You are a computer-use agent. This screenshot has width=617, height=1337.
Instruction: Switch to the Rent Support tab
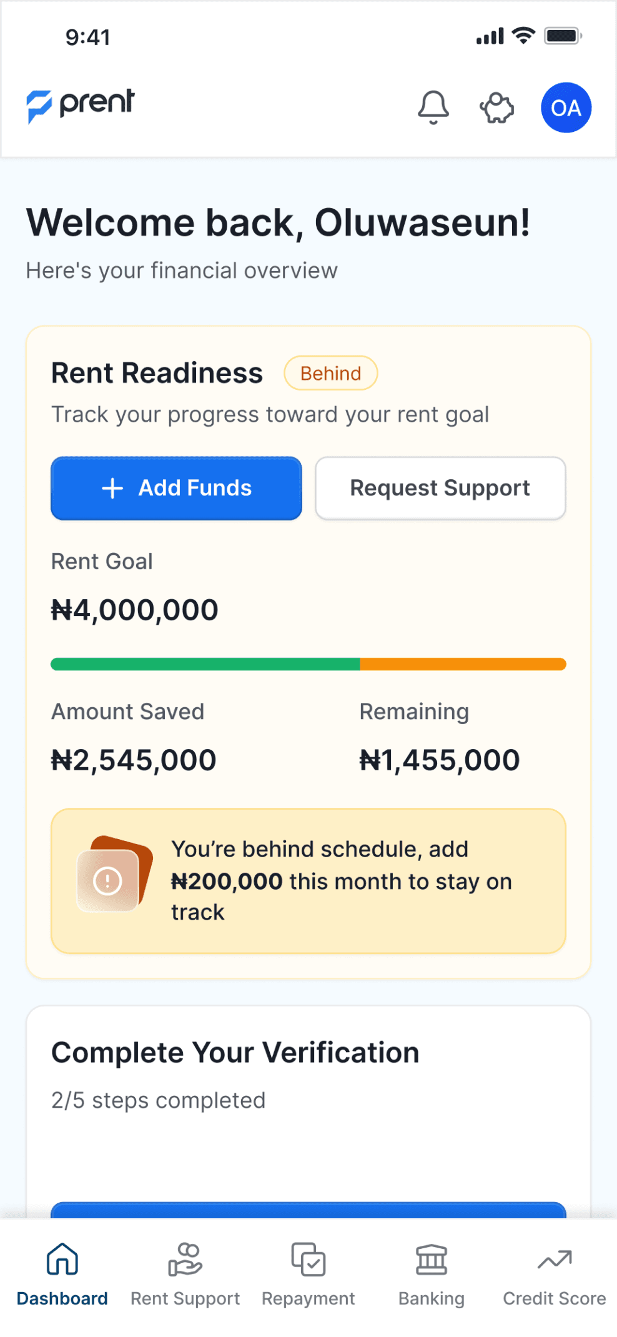point(185,1298)
